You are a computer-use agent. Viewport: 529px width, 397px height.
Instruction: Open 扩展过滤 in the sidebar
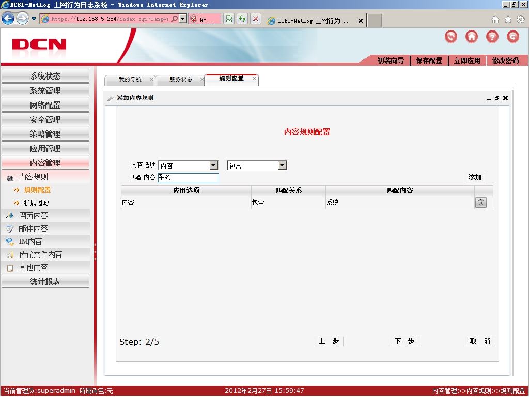coord(37,203)
